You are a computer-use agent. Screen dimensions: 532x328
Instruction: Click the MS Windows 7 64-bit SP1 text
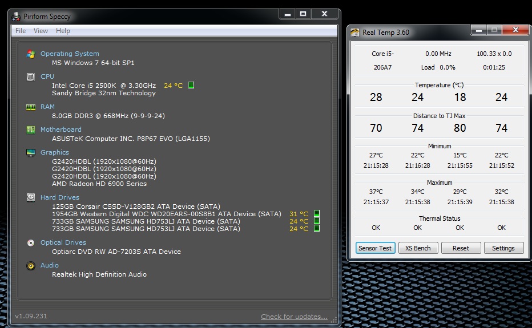tap(93, 63)
